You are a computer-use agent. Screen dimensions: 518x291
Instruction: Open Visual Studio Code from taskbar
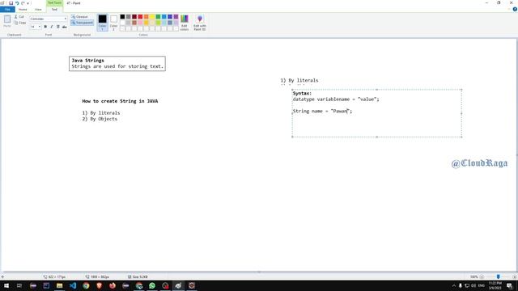[x=73, y=285]
